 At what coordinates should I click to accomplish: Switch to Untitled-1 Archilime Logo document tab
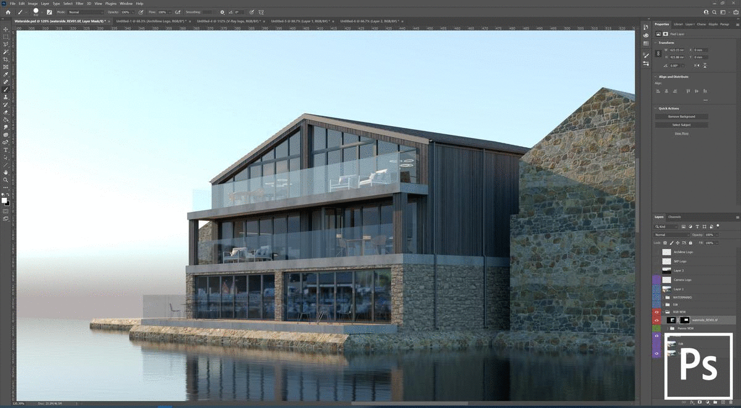coord(151,21)
